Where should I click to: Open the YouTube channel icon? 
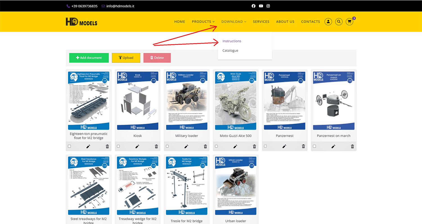261,6
